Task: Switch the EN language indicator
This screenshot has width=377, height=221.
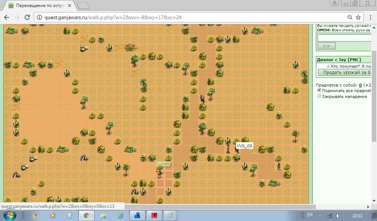Action: [x=310, y=215]
